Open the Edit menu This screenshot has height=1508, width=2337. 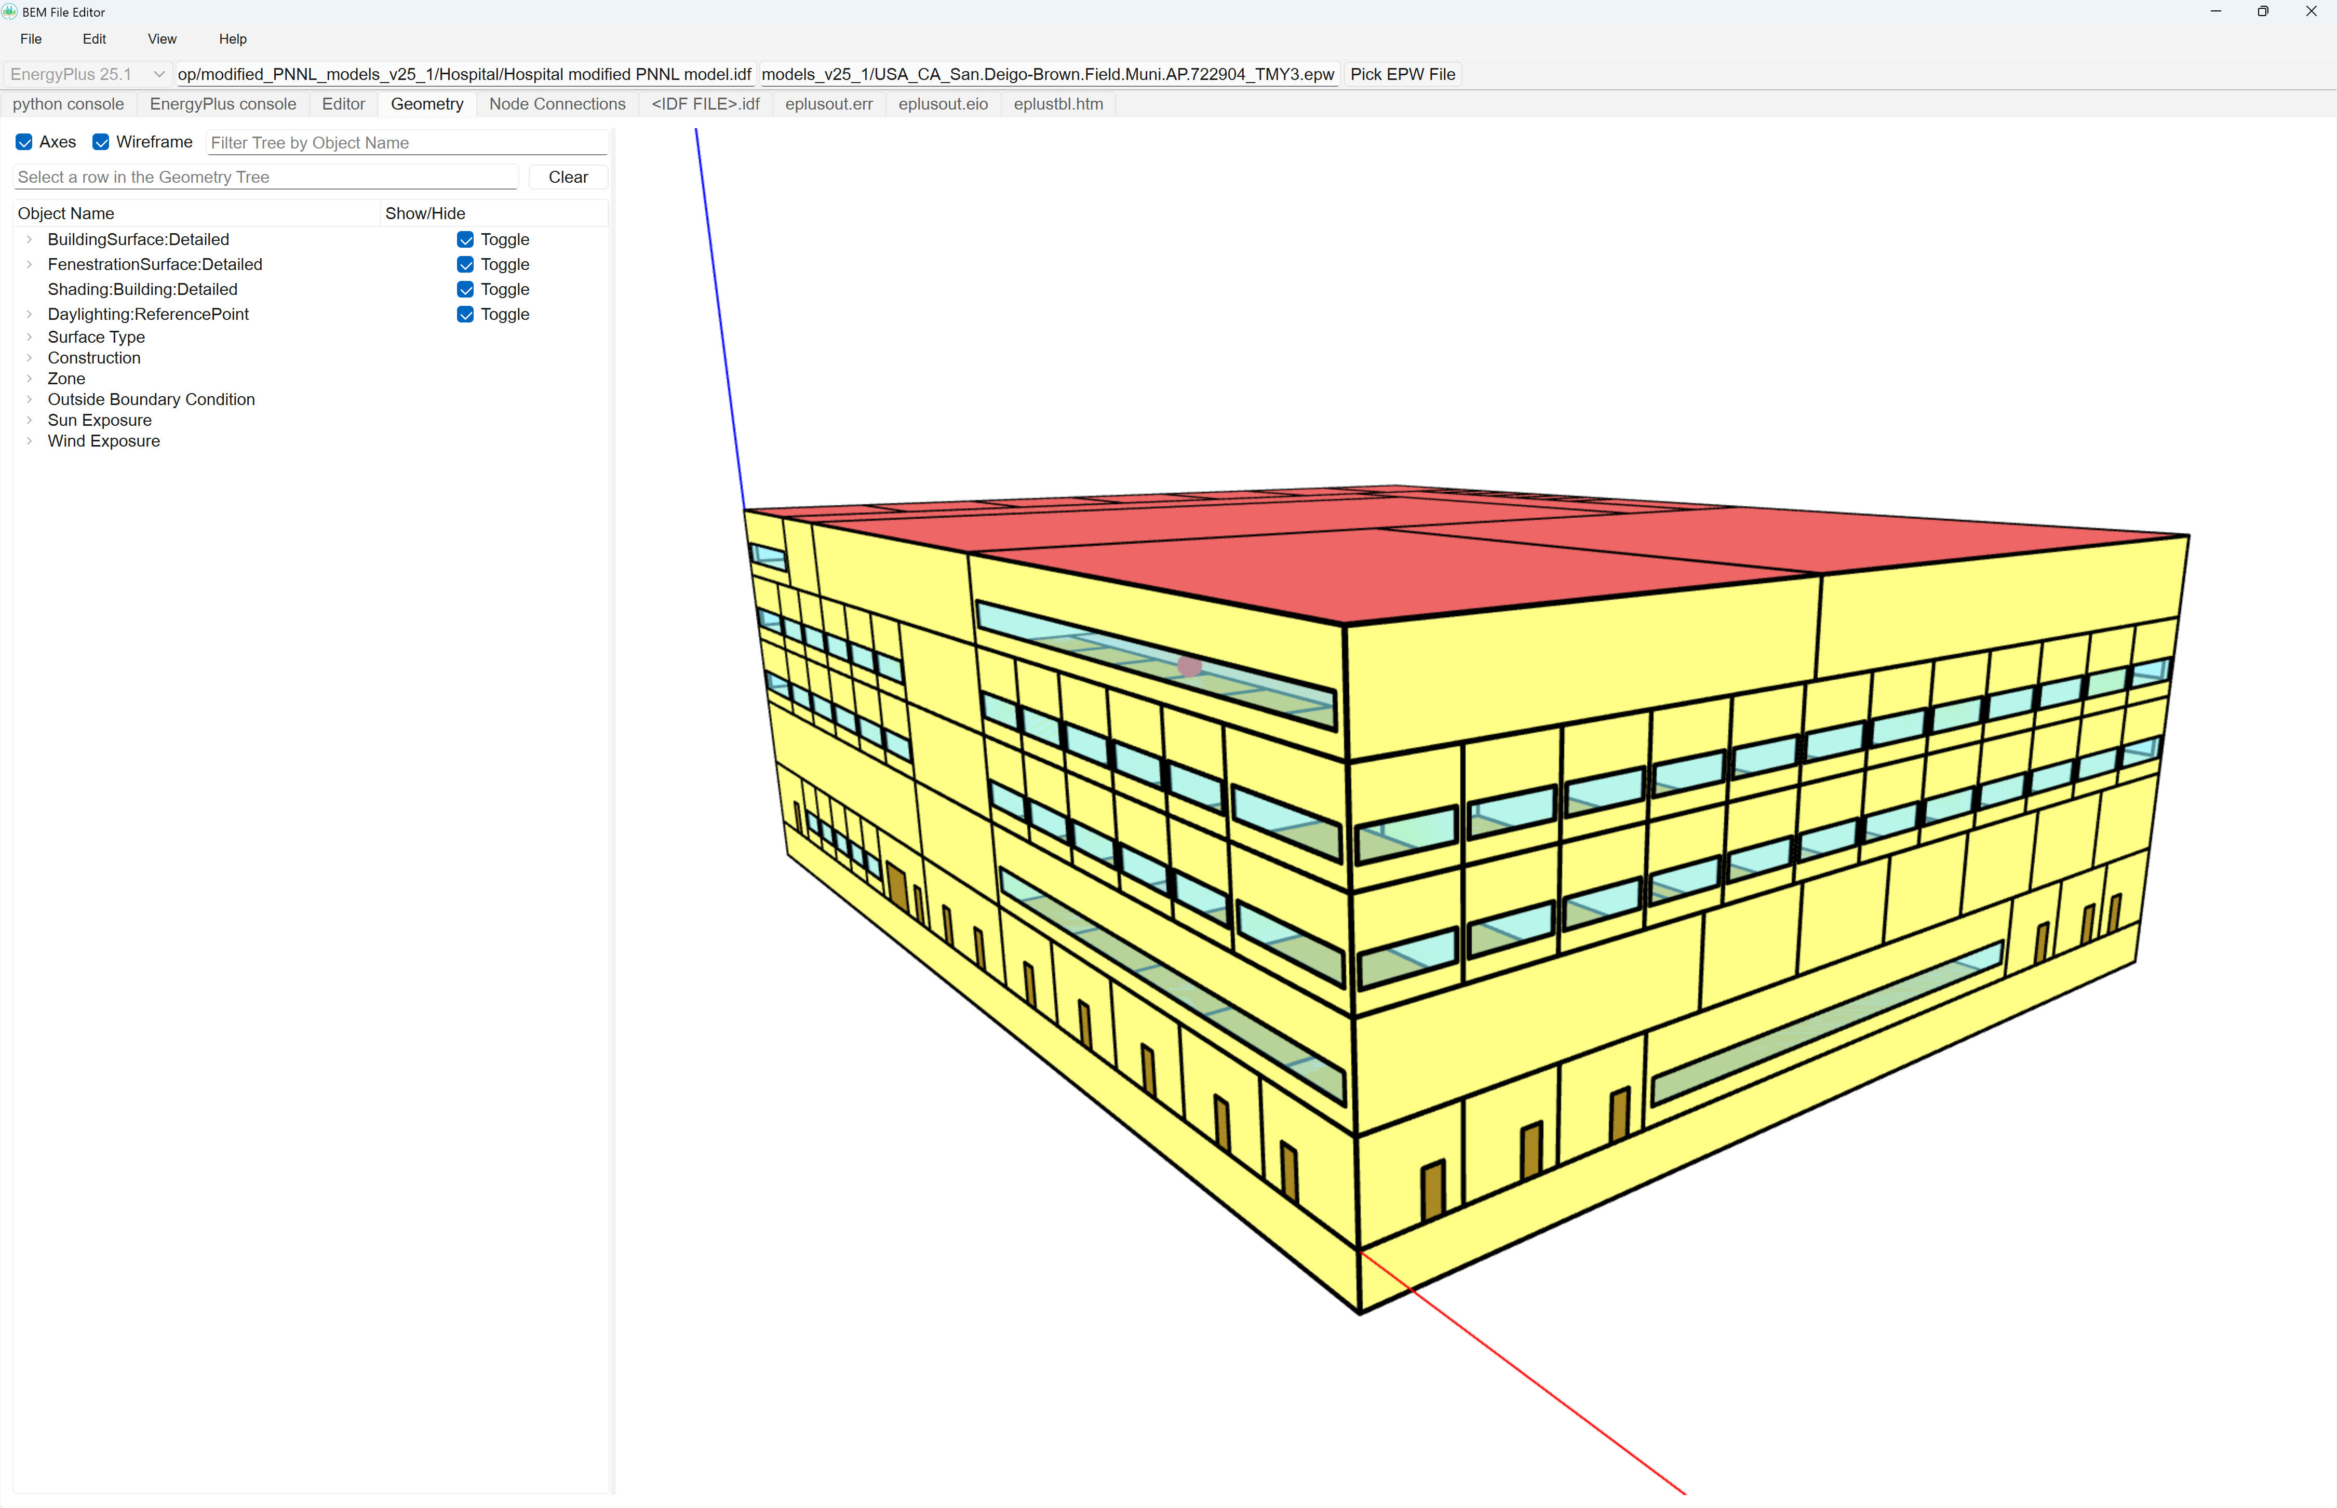[x=95, y=39]
